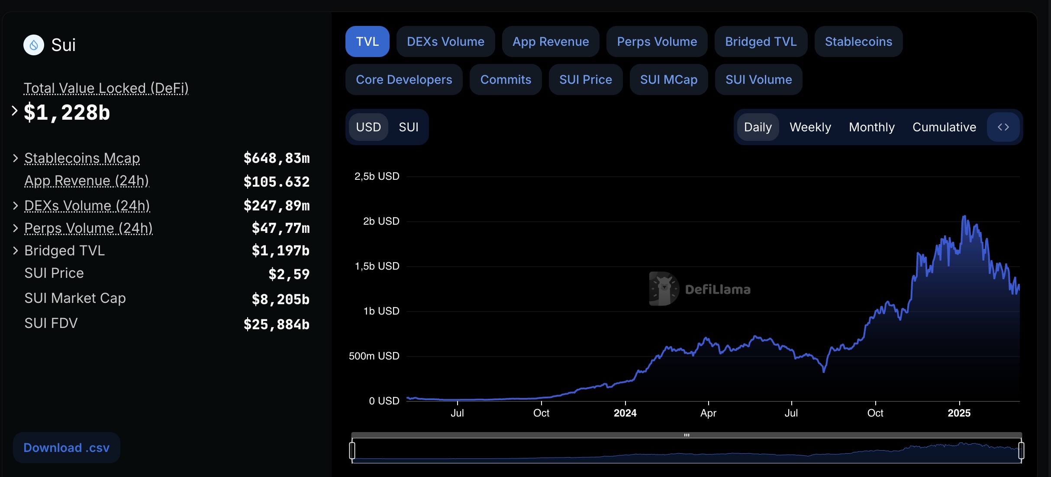Viewport: 1051px width, 477px height.
Task: Select the Daily interval
Action: coord(758,127)
